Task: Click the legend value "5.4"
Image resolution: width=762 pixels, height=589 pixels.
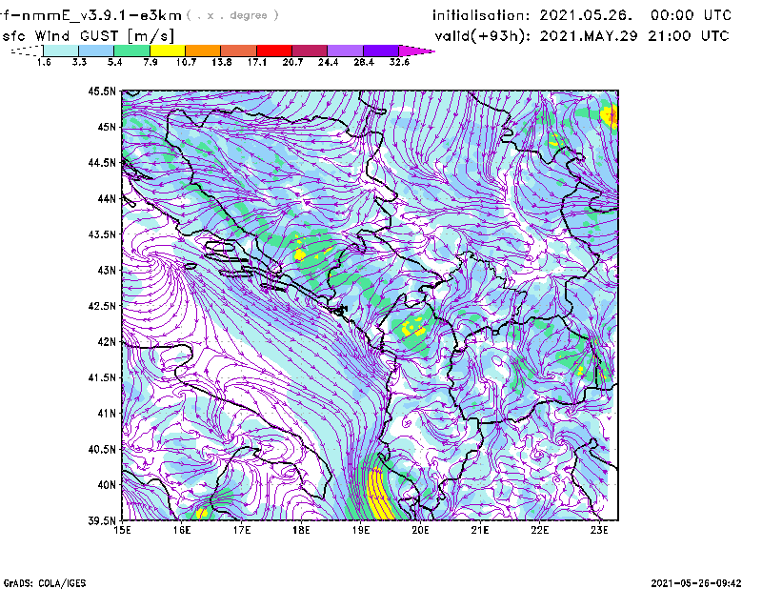Action: coord(114,62)
